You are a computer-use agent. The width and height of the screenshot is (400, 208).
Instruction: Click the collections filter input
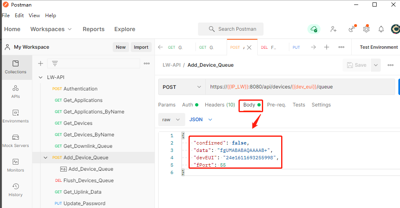click(x=93, y=63)
